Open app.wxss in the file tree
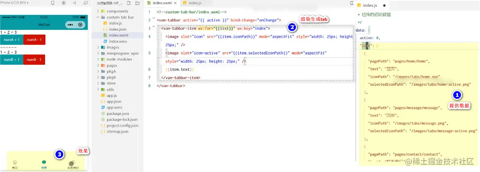 (114, 108)
